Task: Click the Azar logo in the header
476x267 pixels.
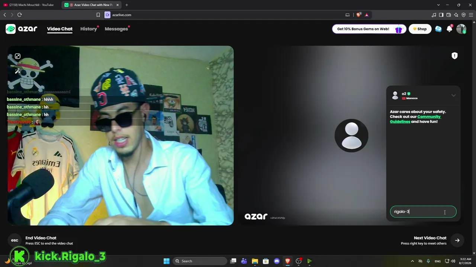Action: pos(22,29)
